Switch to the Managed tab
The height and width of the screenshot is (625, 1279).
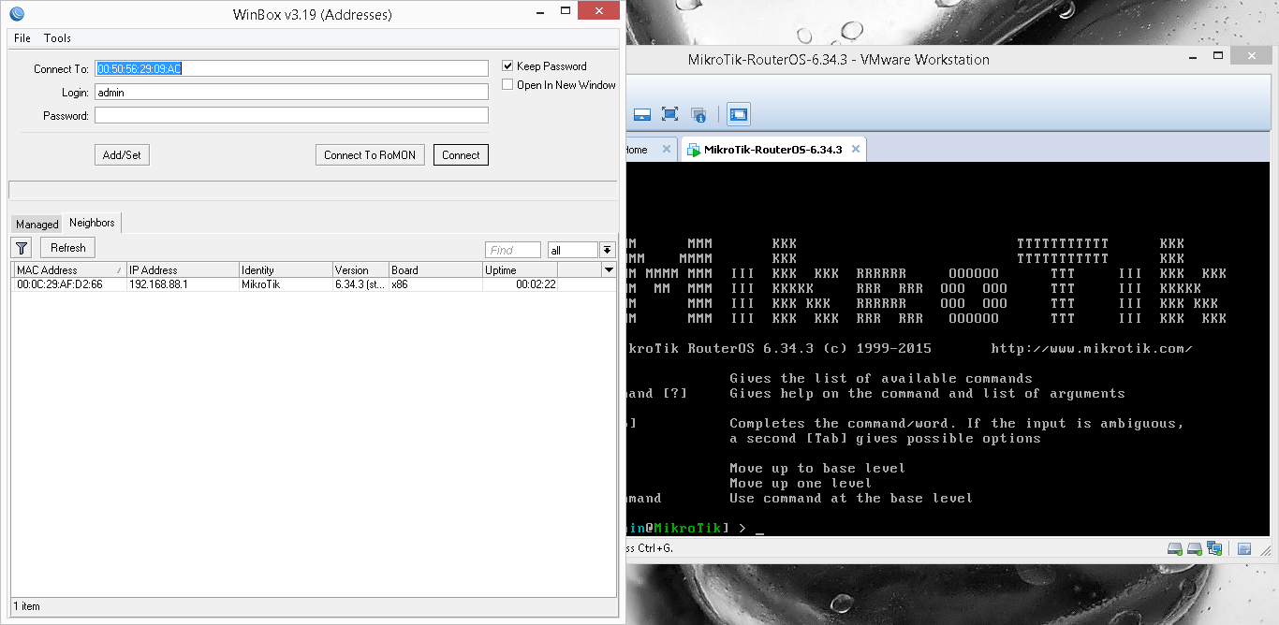(37, 225)
